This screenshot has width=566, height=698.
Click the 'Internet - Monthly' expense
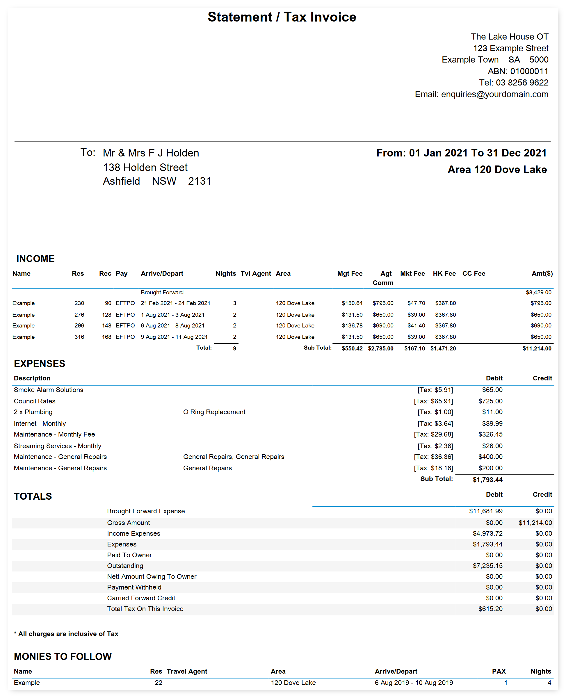[40, 423]
